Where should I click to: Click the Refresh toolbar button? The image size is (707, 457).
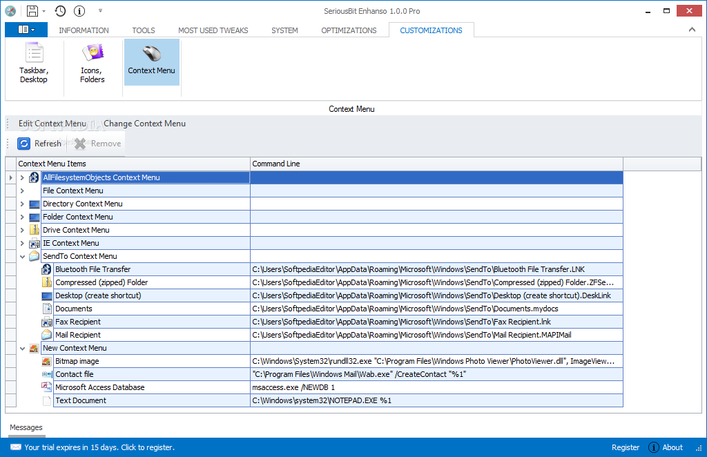39,144
